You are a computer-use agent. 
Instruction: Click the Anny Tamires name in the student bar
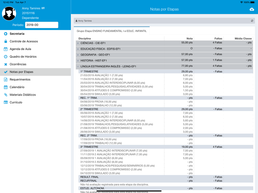tap(85, 21)
